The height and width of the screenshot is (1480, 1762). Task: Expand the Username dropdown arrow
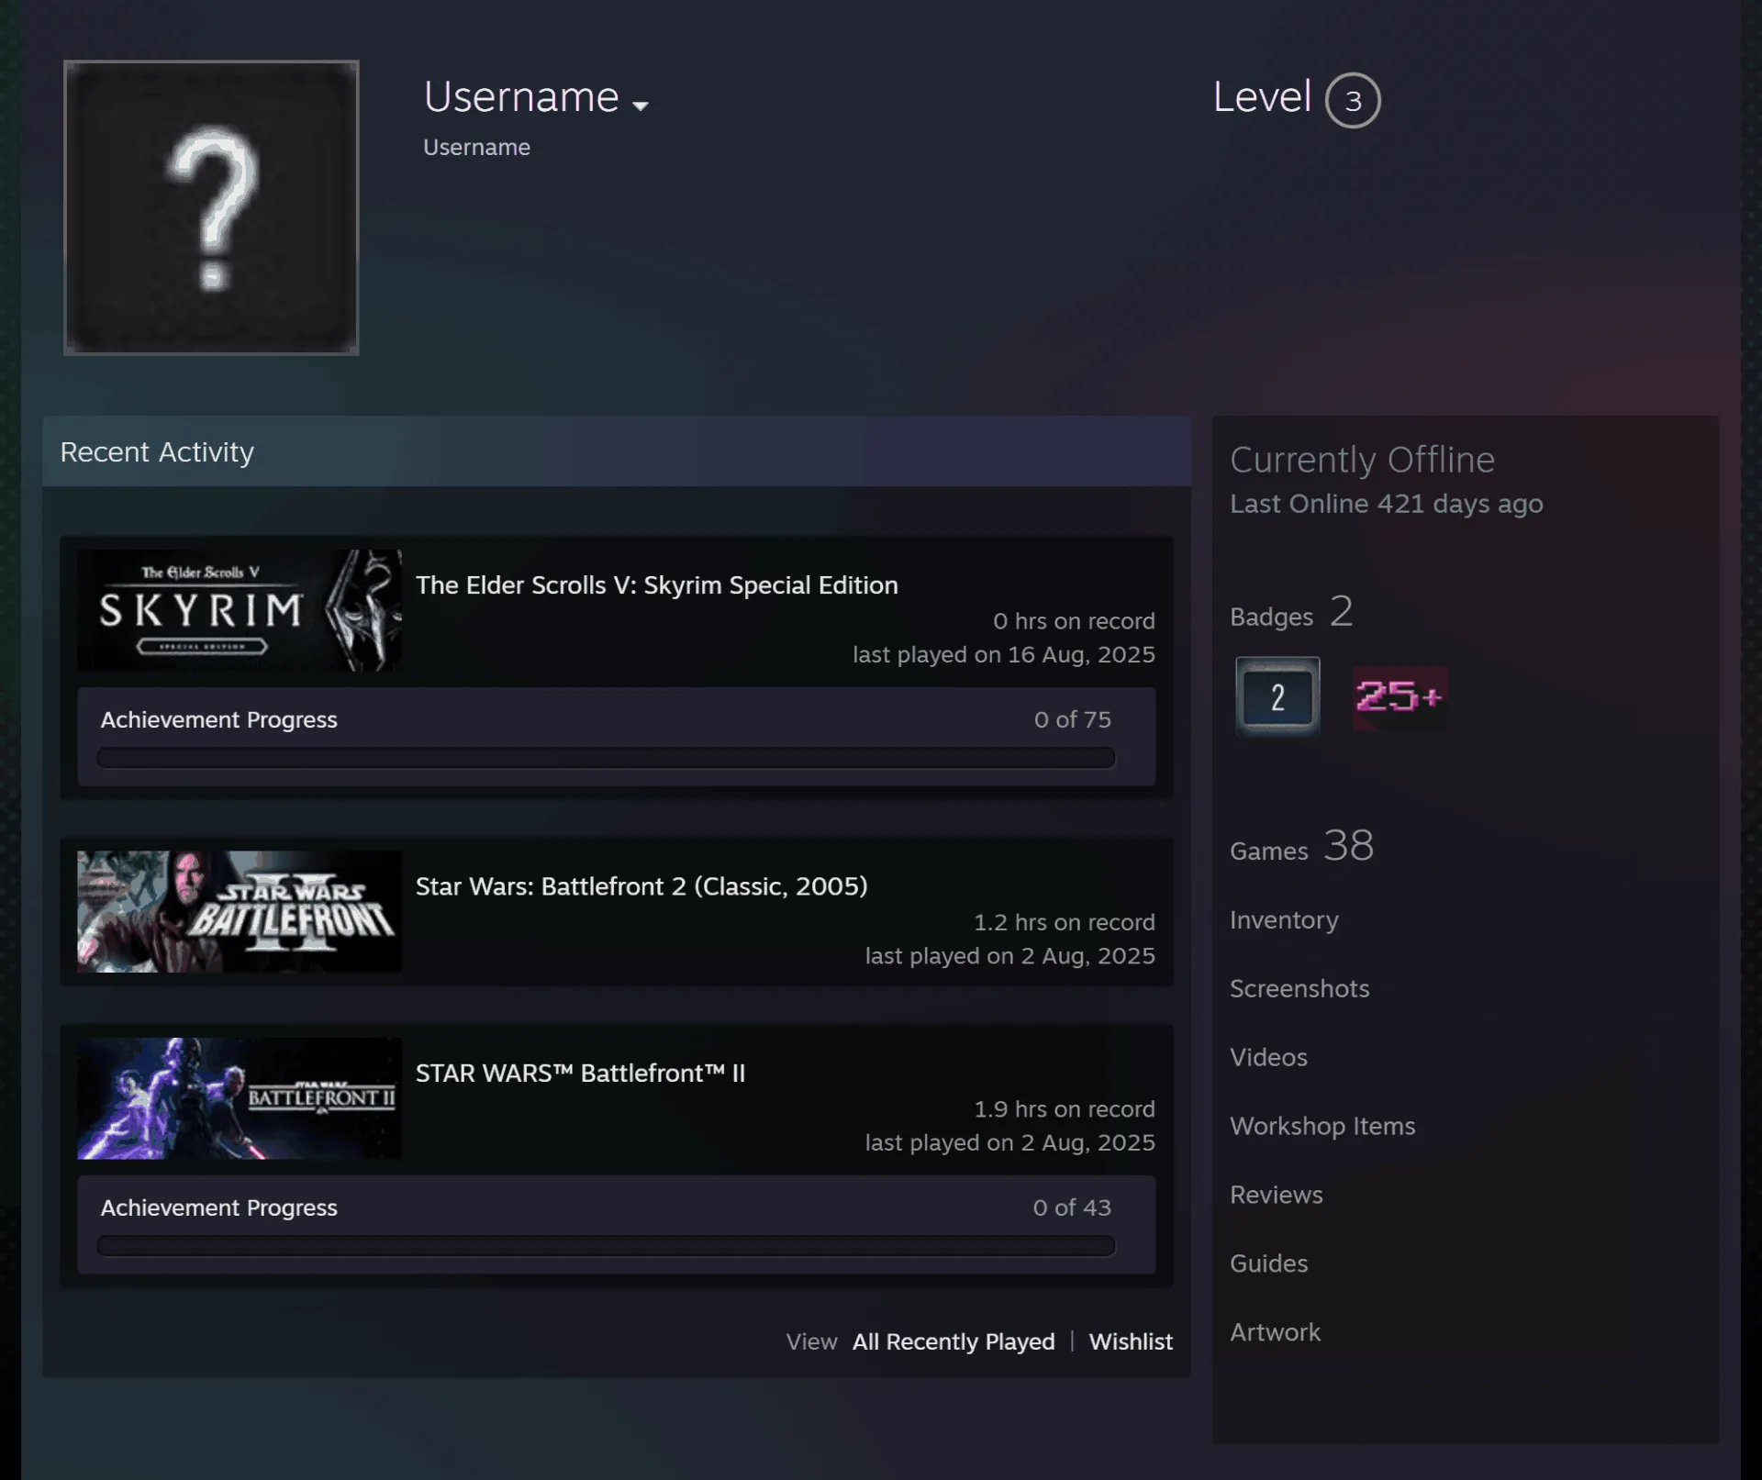641,106
